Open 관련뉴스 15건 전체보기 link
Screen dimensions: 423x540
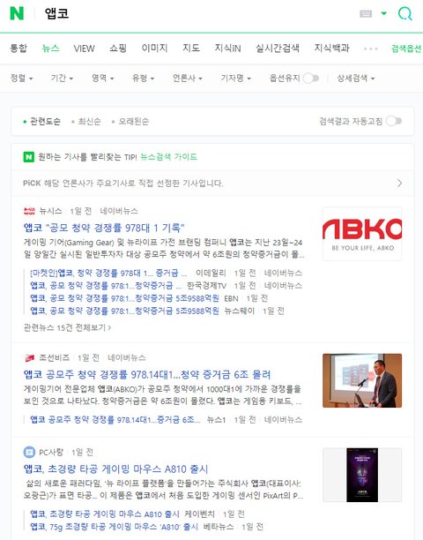pos(67,327)
